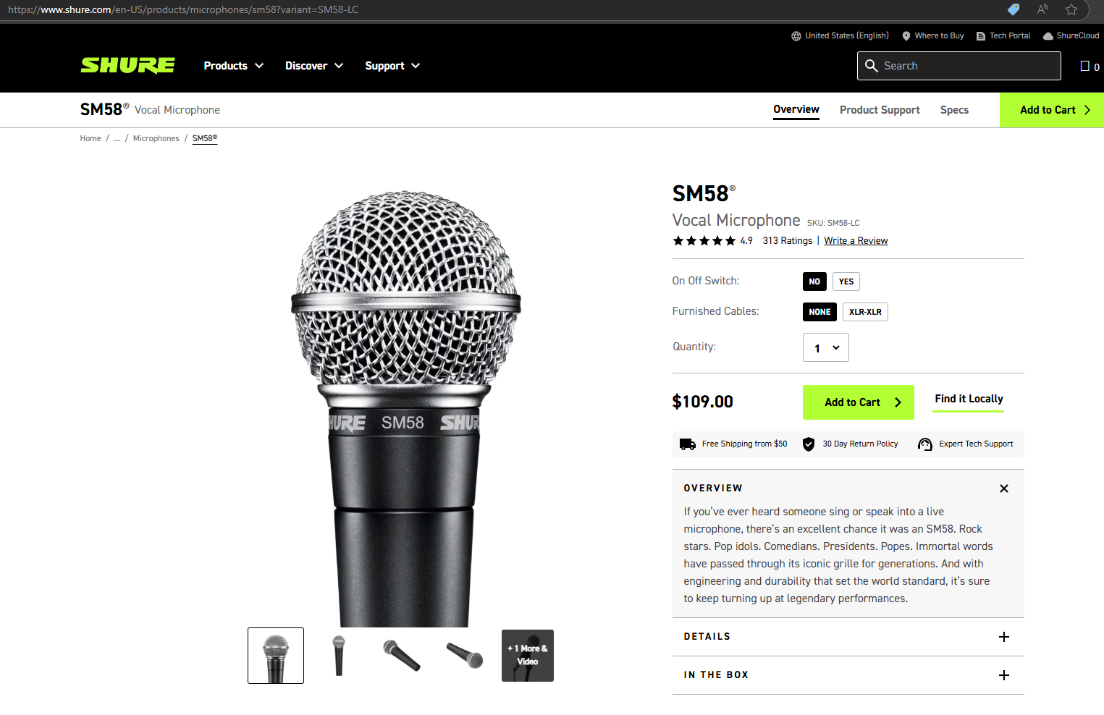Click the ShureCloud cloud icon
Image resolution: width=1104 pixels, height=715 pixels.
(x=1048, y=36)
